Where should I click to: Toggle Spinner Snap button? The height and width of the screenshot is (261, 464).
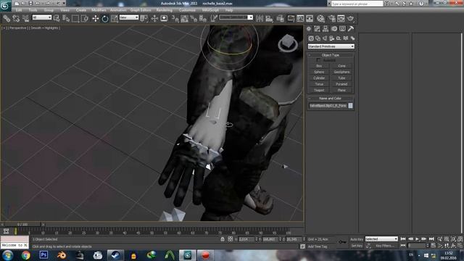pyautogui.click(x=203, y=19)
